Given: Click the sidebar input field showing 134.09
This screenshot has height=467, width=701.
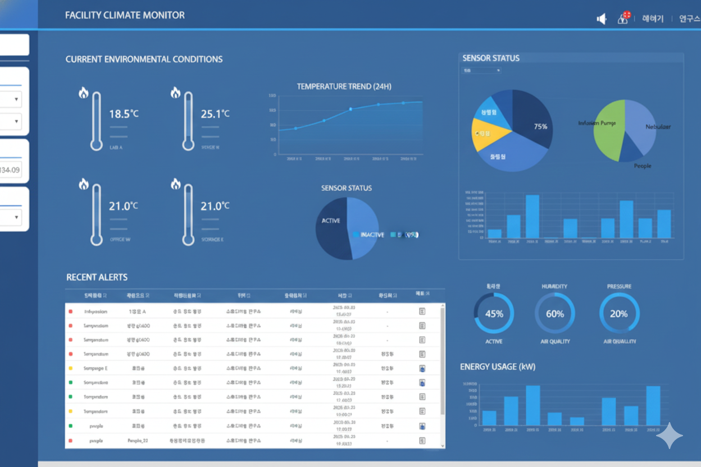Looking at the screenshot, I should coord(11,170).
